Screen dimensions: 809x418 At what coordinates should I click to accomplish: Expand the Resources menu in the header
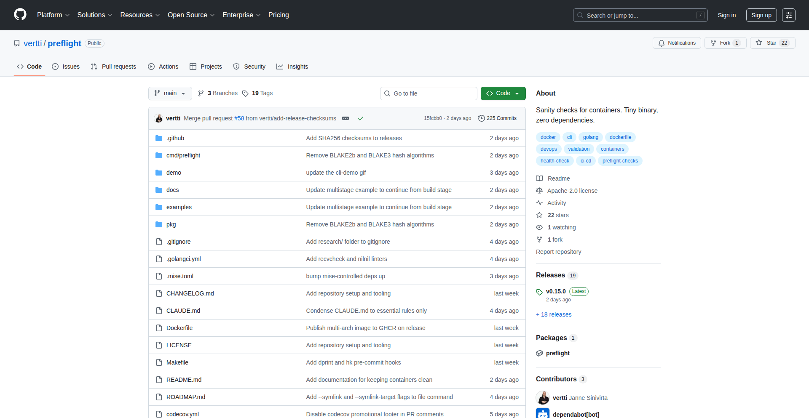[139, 15]
